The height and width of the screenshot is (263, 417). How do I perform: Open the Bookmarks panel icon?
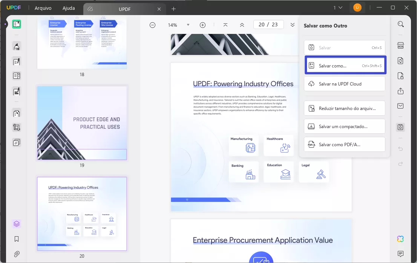pos(17,239)
